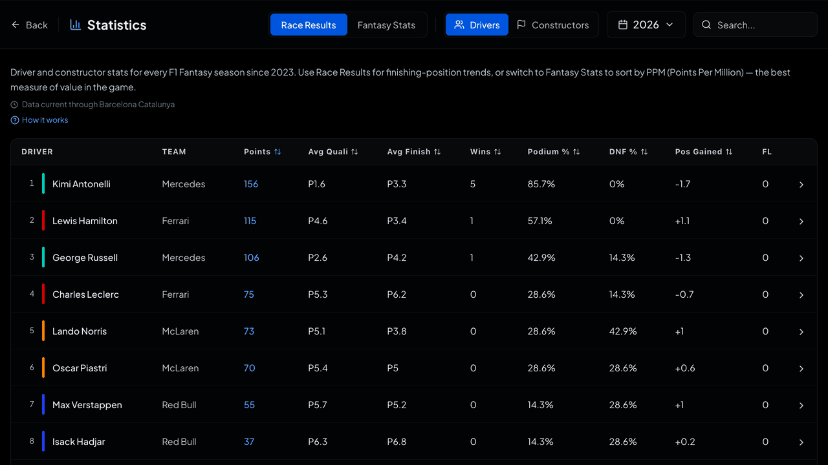Open Lewis Hamilton's driver row
Screen dimensions: 828x465
click(414, 221)
